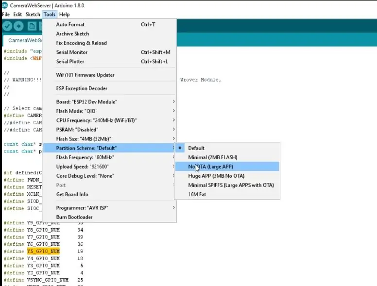Open the Help menu
The height and width of the screenshot is (286, 377).
pyautogui.click(x=65, y=15)
